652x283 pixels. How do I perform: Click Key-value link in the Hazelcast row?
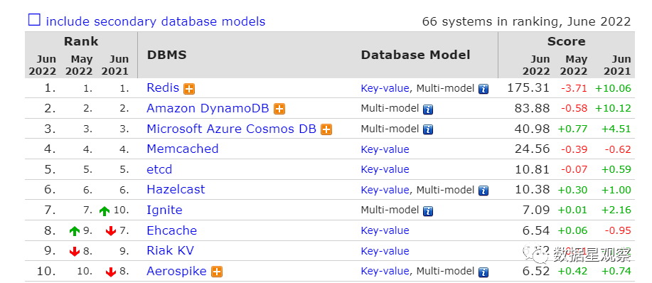coord(385,191)
